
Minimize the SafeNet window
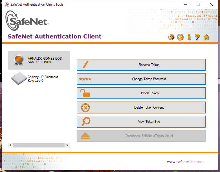(x=186, y=4)
